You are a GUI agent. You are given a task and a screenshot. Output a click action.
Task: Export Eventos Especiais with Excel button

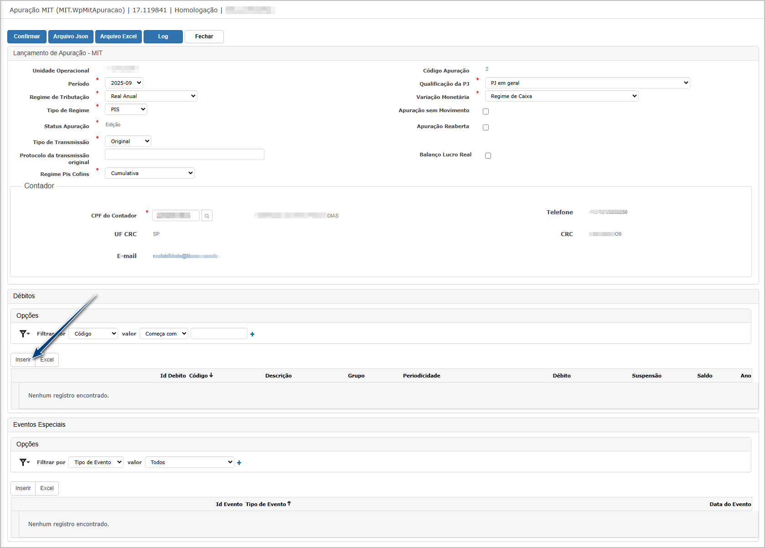[x=47, y=488]
